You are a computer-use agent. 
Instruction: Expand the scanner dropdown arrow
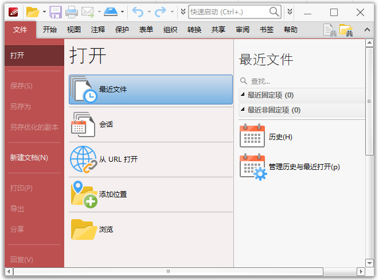click(122, 11)
